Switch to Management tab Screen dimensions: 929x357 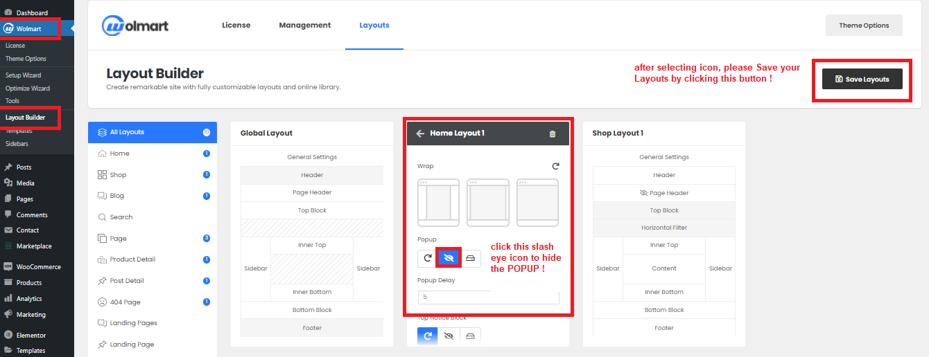pyautogui.click(x=305, y=25)
